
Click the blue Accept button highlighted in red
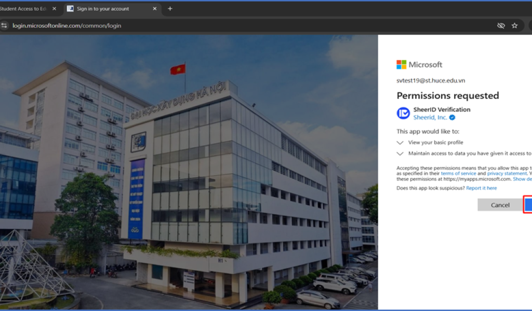pyautogui.click(x=528, y=205)
